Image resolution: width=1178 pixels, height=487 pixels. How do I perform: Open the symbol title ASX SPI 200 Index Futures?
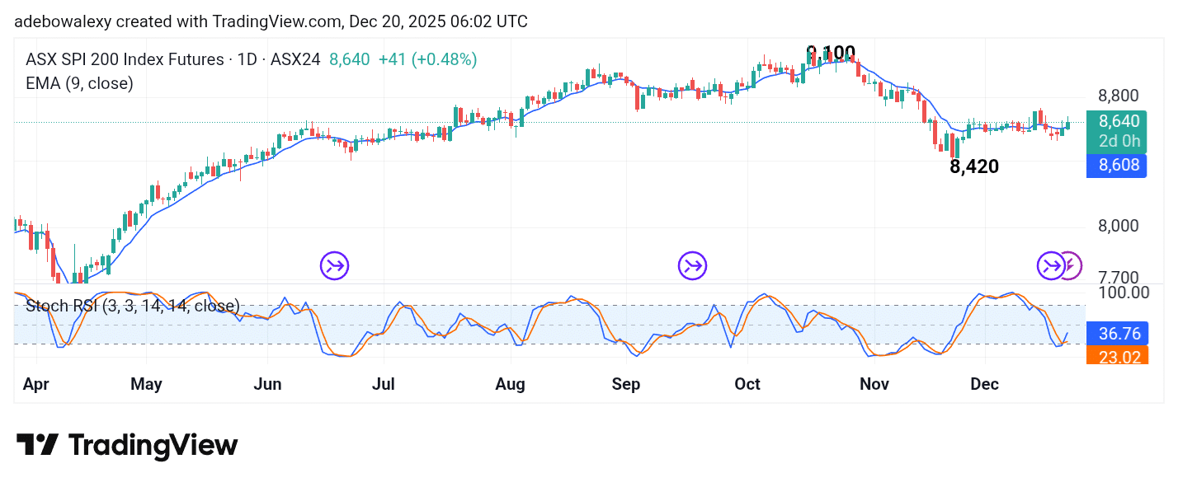coord(125,59)
